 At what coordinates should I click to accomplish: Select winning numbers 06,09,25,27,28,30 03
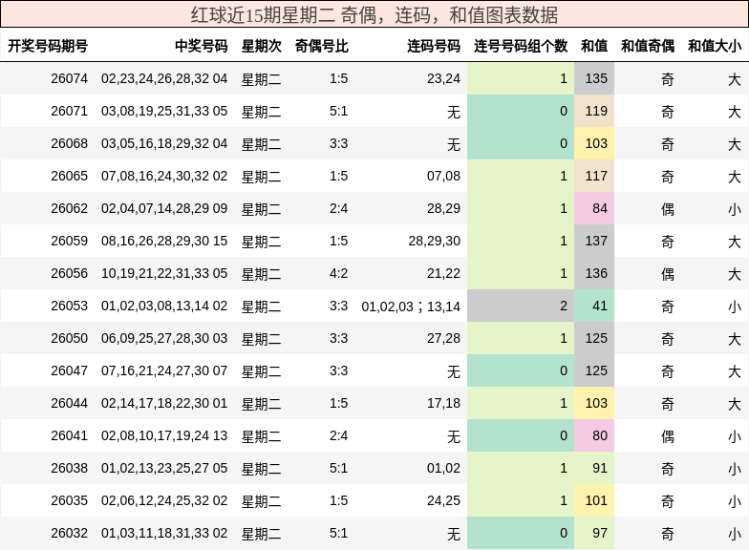164,338
